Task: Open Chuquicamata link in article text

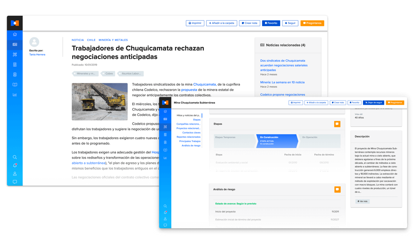Action: pos(205,84)
